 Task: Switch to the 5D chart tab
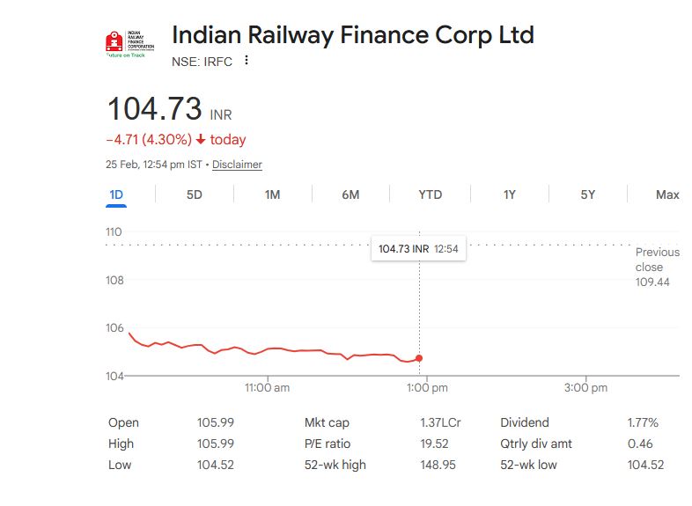click(195, 194)
